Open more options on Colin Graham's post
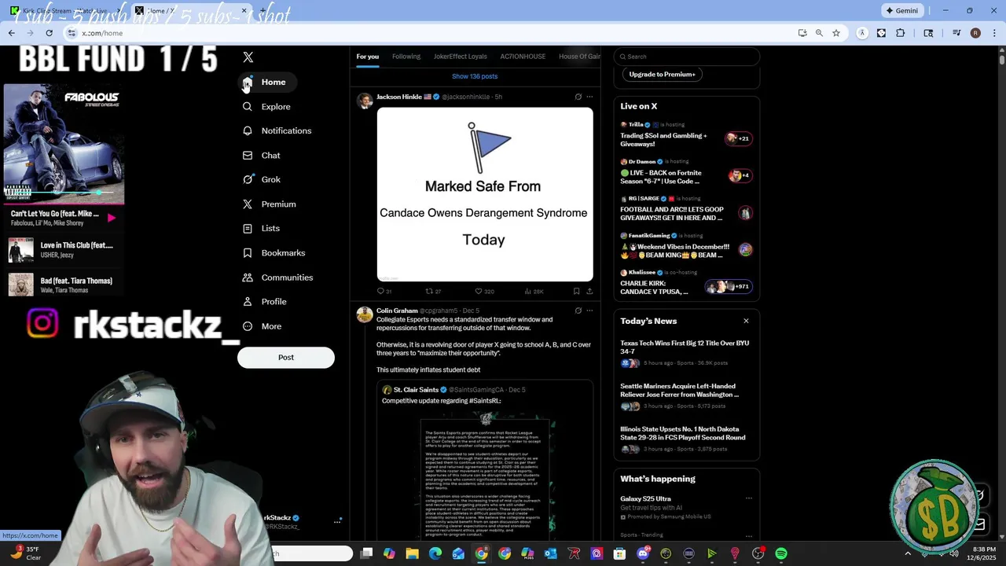1006x566 pixels. click(x=589, y=311)
